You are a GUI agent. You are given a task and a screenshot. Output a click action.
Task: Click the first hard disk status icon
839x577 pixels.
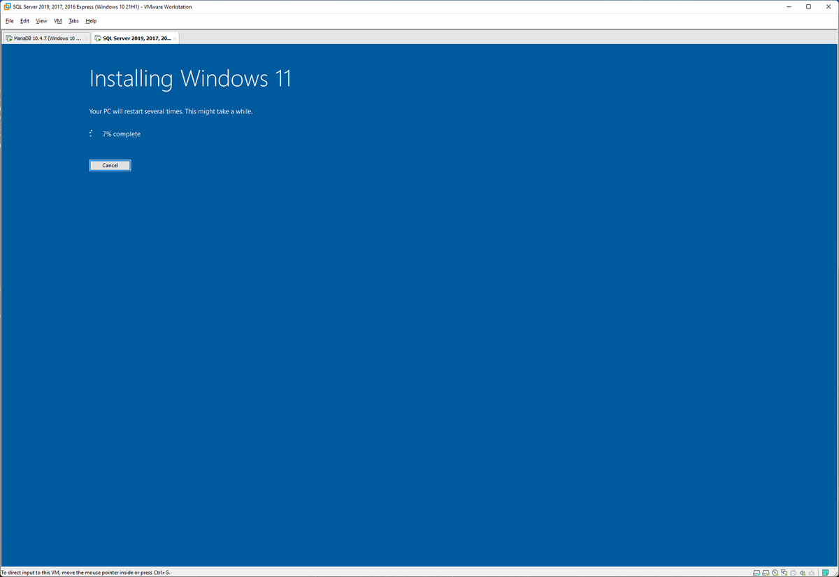coord(757,573)
